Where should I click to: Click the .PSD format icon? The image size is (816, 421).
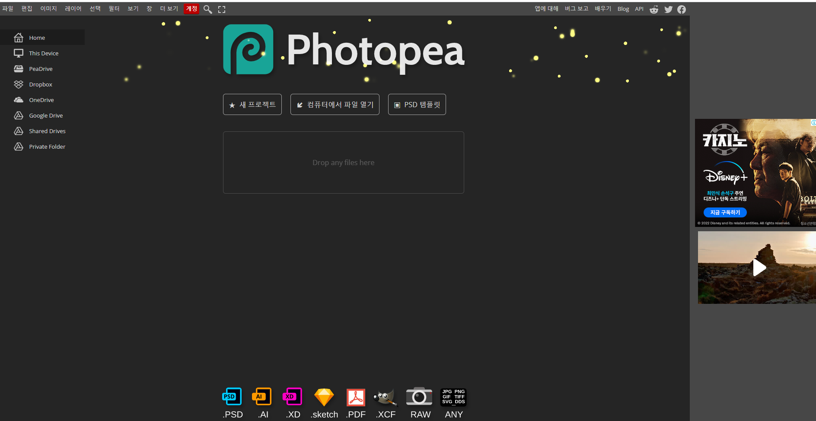point(232,396)
